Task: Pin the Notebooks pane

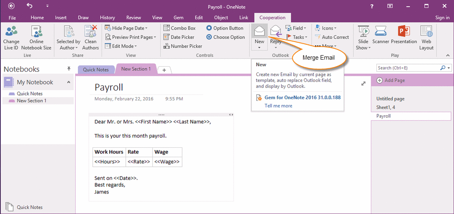Action: coord(69,68)
